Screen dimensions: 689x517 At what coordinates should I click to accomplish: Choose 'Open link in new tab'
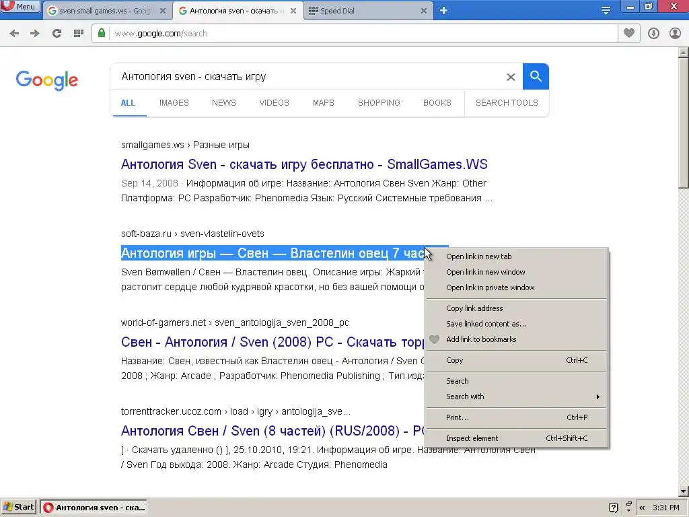tap(517, 256)
